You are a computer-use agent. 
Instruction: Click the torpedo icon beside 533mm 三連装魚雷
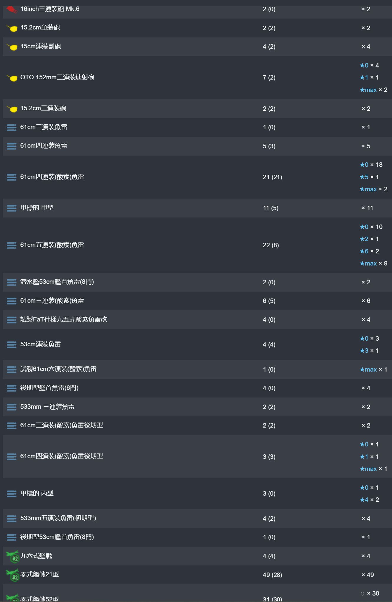click(12, 407)
